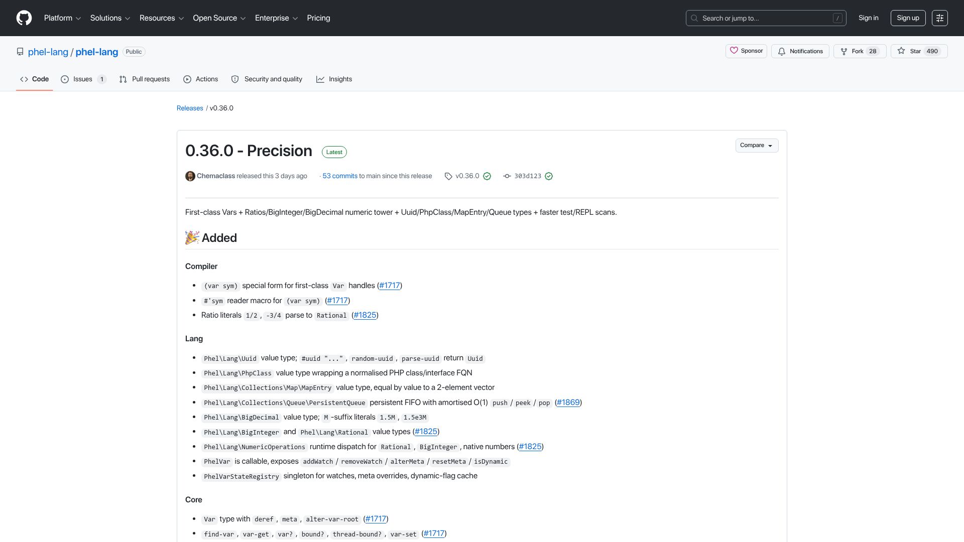964x542 pixels.
Task: Open the Actions tab
Action: point(201,79)
